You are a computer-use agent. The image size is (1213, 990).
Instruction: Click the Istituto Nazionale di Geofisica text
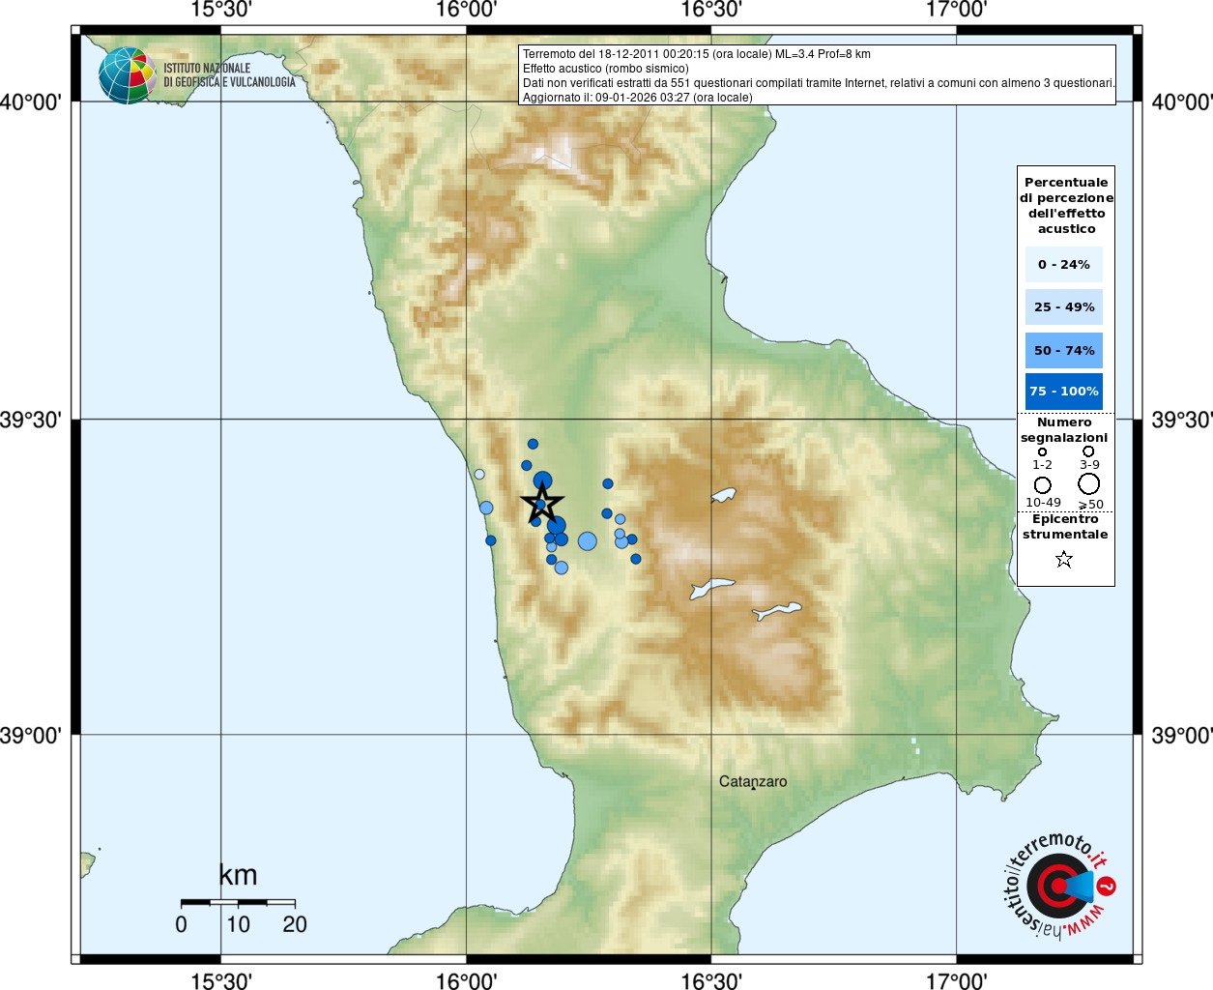click(x=229, y=75)
